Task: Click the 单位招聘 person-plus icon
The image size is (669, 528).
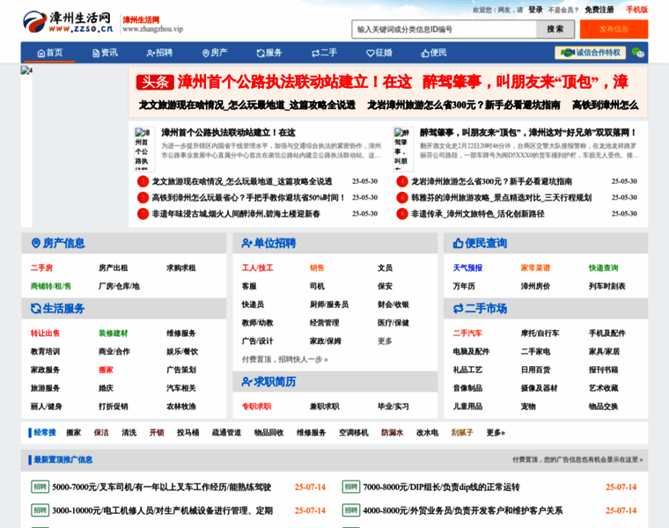Action: [x=247, y=244]
